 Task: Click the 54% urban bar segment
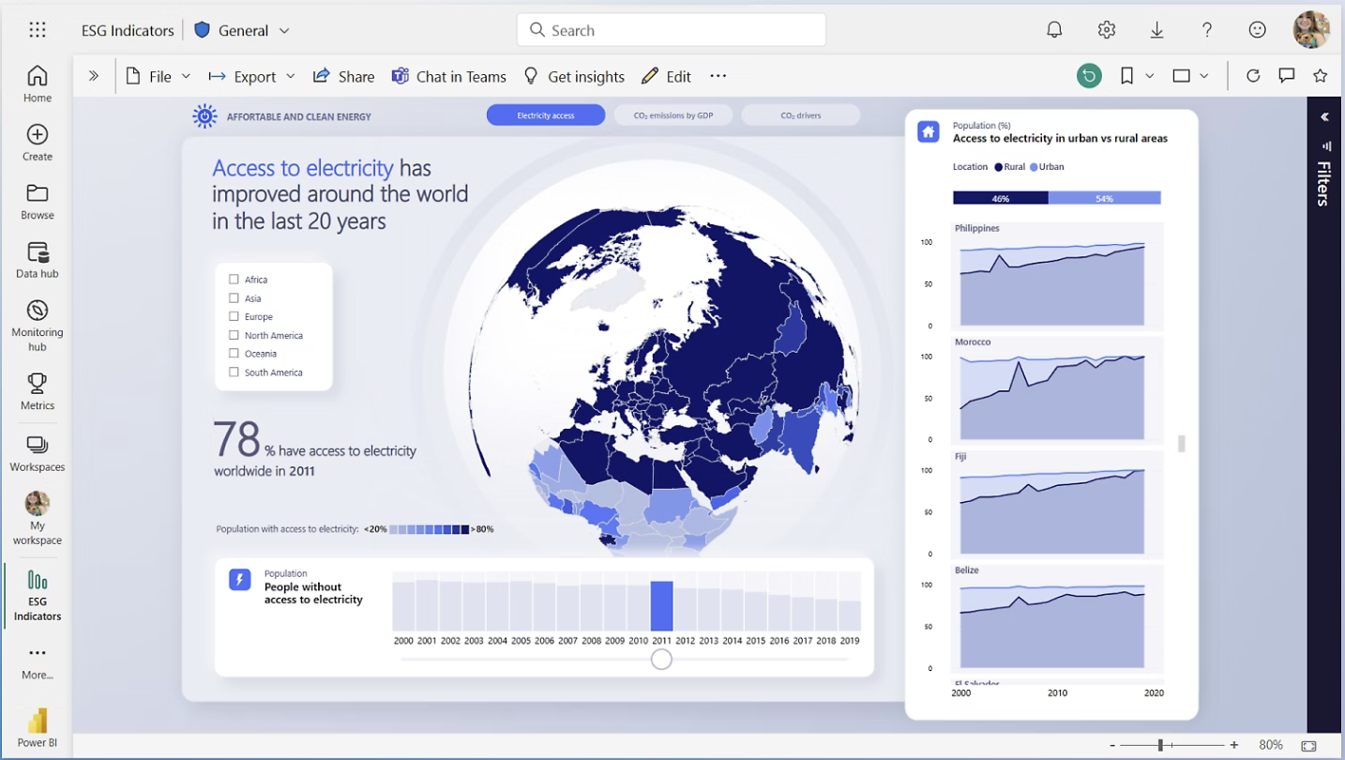tap(1105, 198)
